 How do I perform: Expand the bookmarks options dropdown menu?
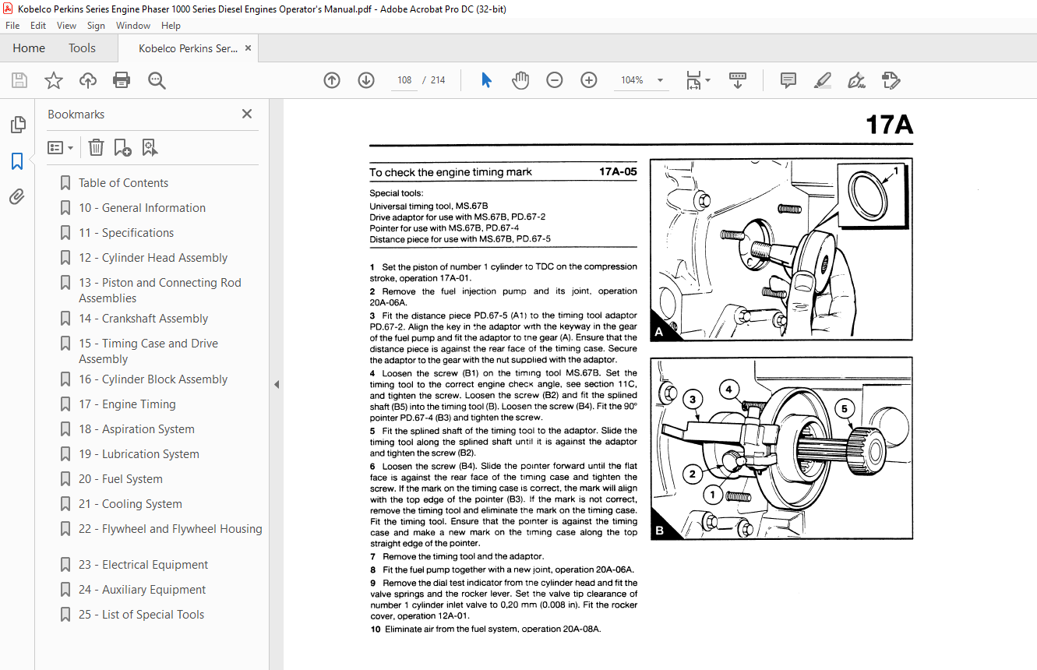(x=60, y=147)
